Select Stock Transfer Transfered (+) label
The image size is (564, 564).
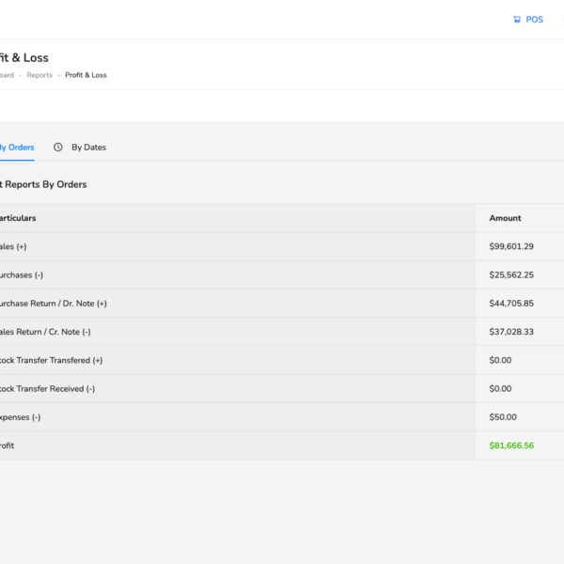point(51,360)
